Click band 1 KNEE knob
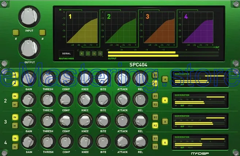The height and width of the screenshot is (156, 240). point(85,79)
